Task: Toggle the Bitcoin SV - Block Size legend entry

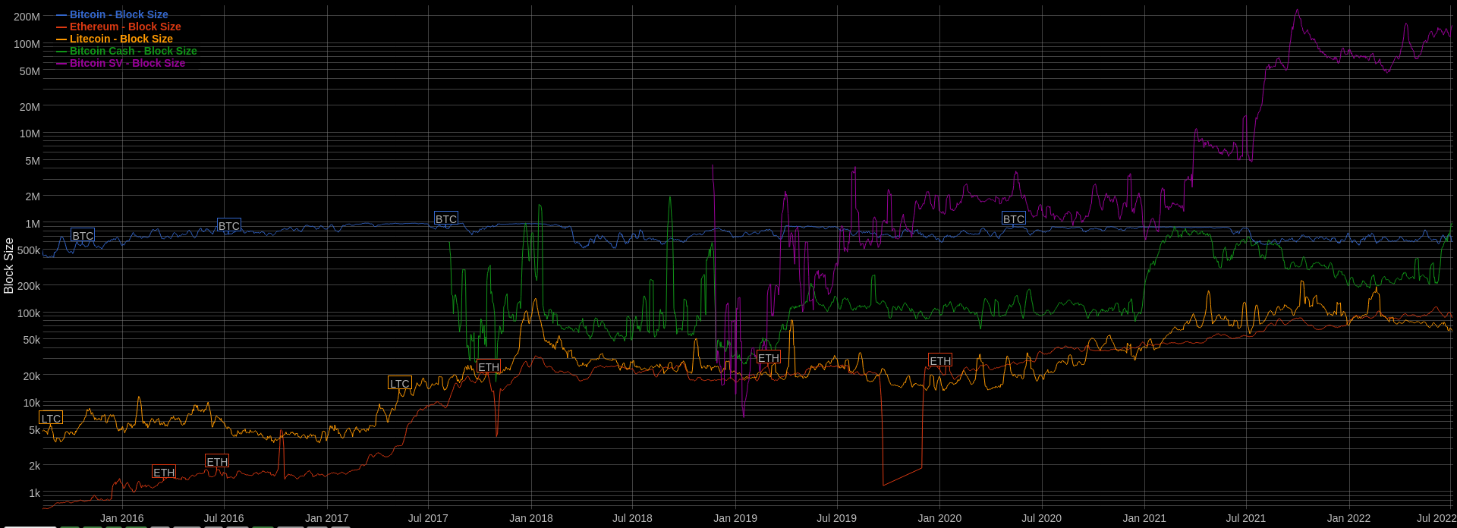Action: [x=121, y=63]
